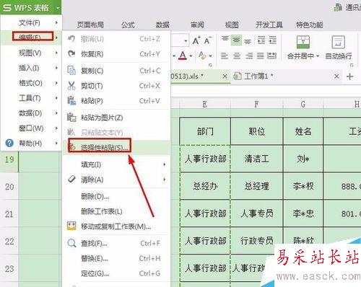Align text left icon

[225, 56]
